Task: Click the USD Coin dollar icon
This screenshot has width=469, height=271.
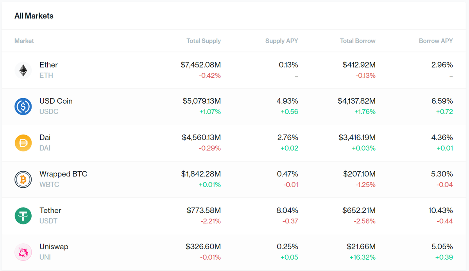Action: [23, 106]
